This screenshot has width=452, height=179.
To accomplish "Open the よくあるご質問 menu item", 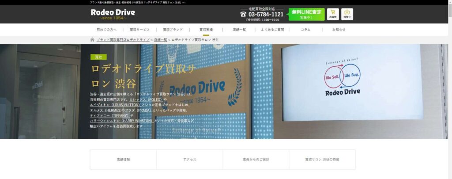I will pyautogui.click(x=272, y=30).
